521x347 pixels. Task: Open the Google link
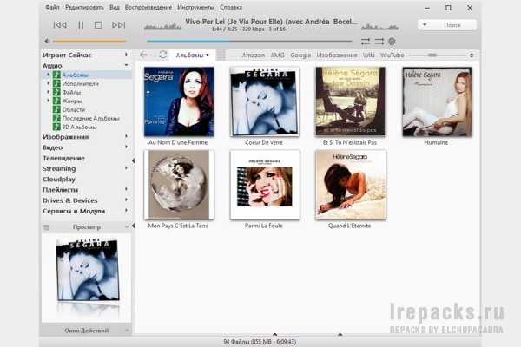tap(300, 56)
